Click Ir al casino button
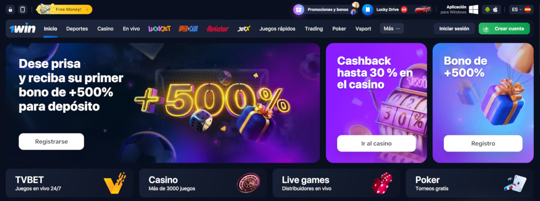Screen dimensions: 540x201 coord(376,143)
